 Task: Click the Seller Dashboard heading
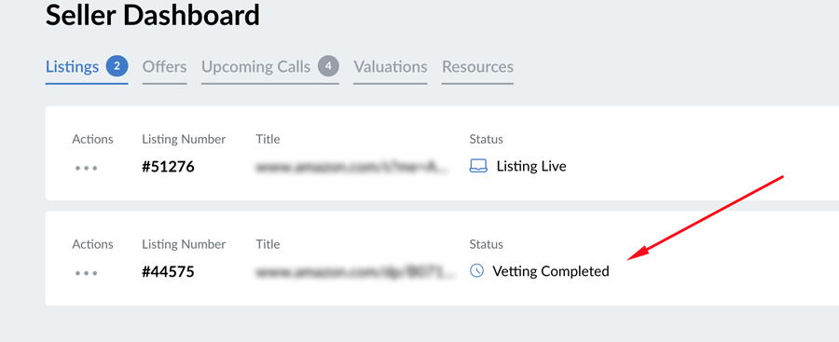tap(153, 15)
